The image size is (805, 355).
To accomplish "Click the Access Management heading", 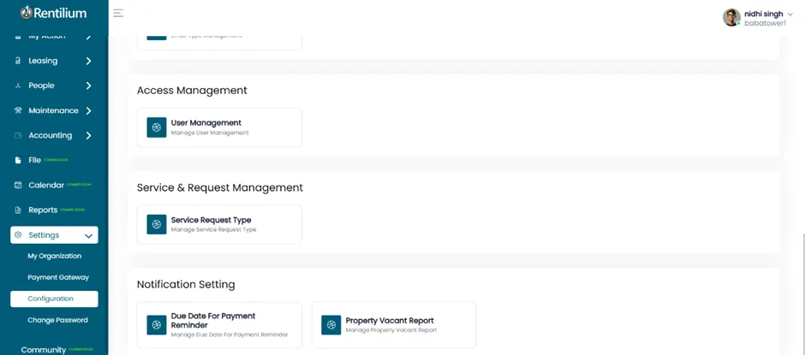I will pos(192,91).
